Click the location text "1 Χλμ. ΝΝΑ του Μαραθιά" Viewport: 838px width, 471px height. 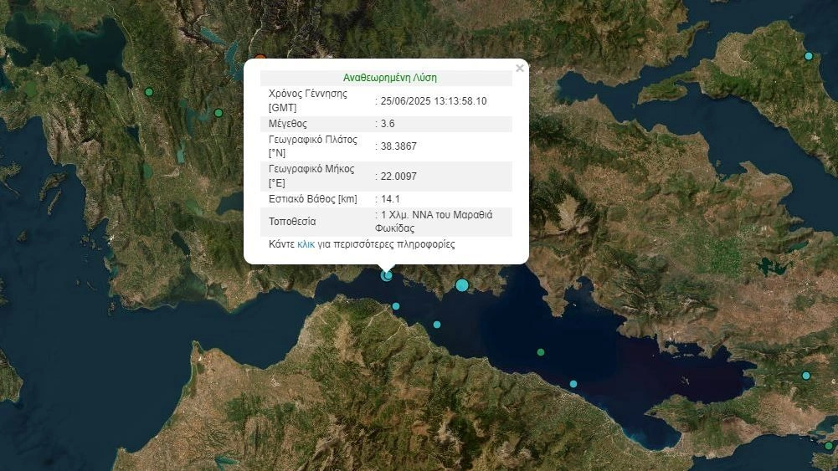[436, 215]
